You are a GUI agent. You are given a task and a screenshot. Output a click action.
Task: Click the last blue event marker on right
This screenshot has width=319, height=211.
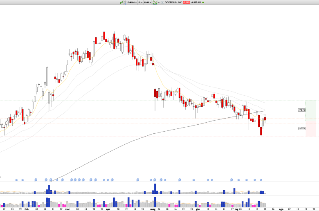pyautogui.click(x=261, y=180)
